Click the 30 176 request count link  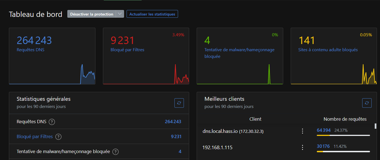[324, 146]
